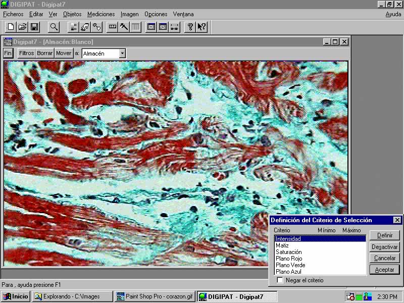This screenshot has height=303, width=404.
Task: Click the question mark help icon
Action: pos(190,27)
